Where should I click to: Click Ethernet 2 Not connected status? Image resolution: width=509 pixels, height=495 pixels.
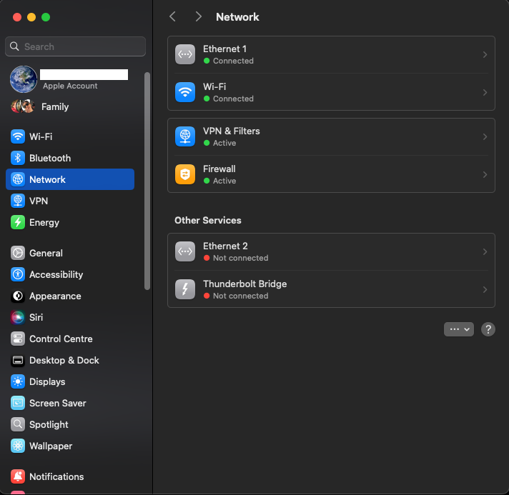coord(240,258)
